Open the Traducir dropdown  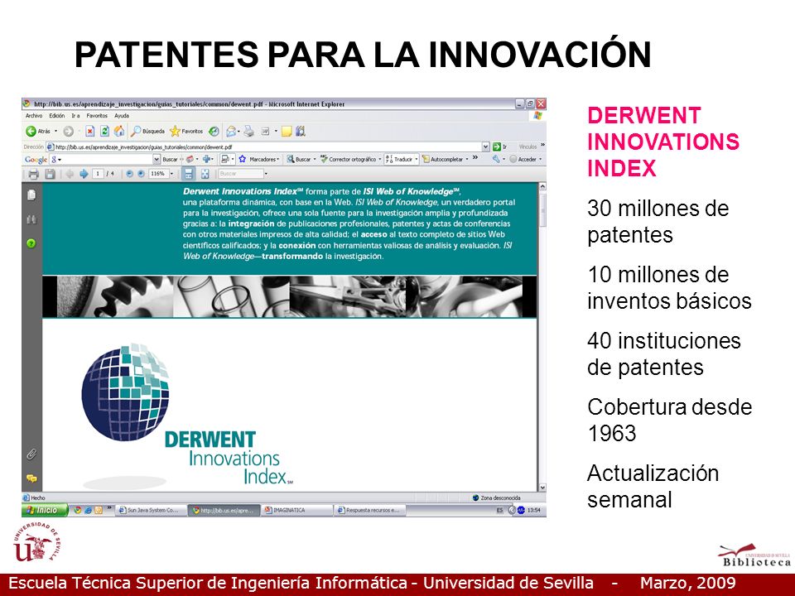pos(401,159)
